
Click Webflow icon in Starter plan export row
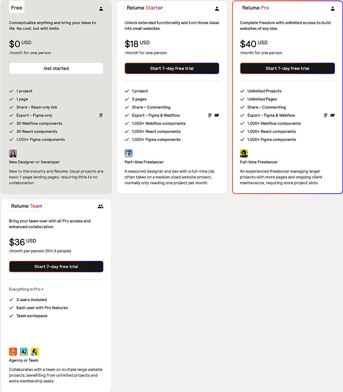217,115
